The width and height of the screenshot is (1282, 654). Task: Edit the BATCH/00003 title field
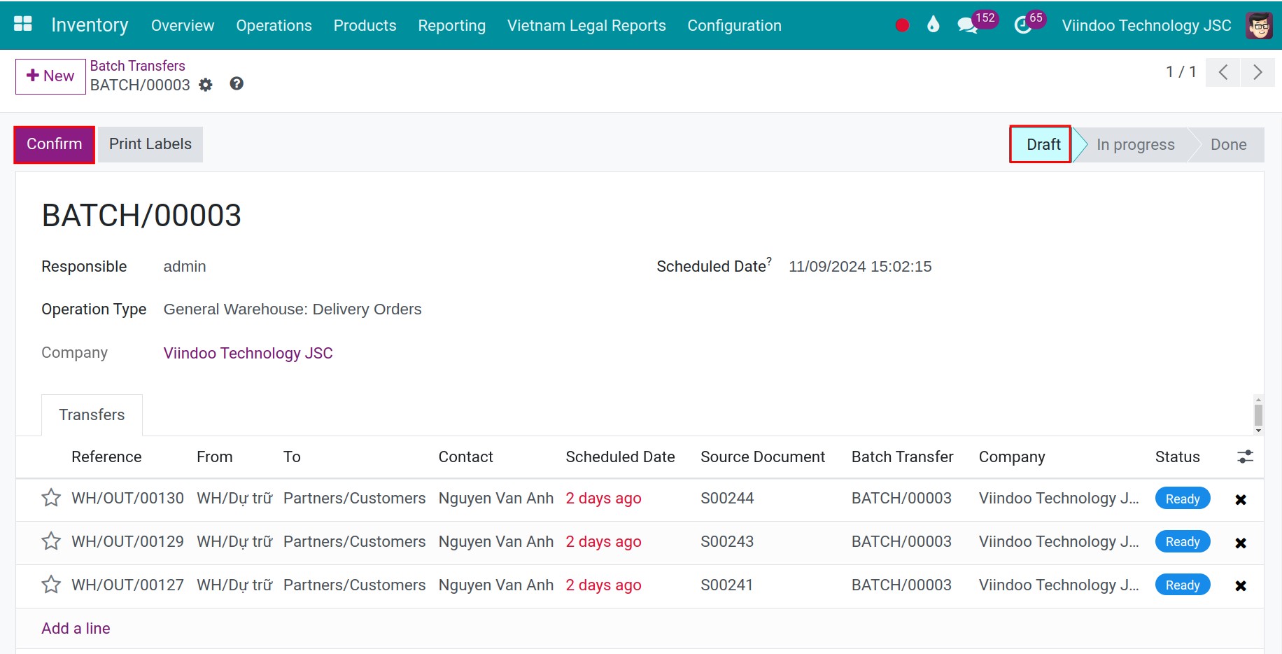[141, 215]
